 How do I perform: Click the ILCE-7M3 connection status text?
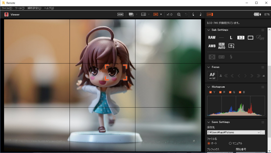point(223,23)
